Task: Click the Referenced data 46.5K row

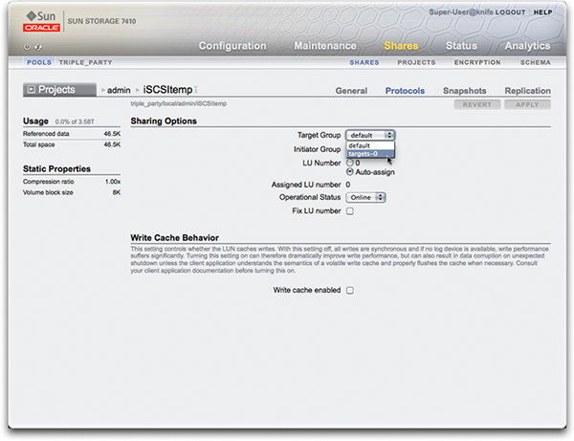Action: tap(72, 134)
